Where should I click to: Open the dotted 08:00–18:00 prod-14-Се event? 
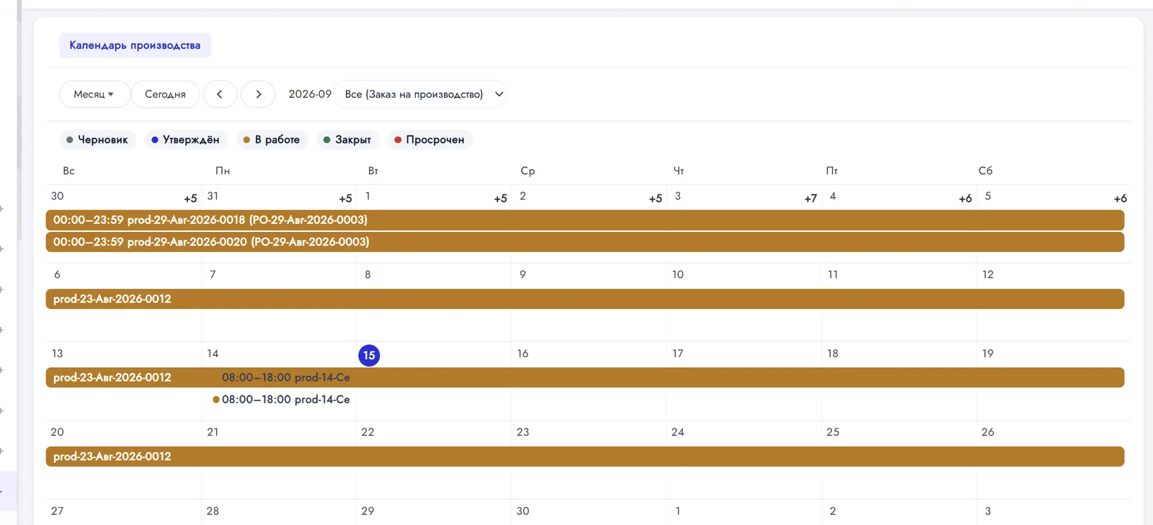281,400
